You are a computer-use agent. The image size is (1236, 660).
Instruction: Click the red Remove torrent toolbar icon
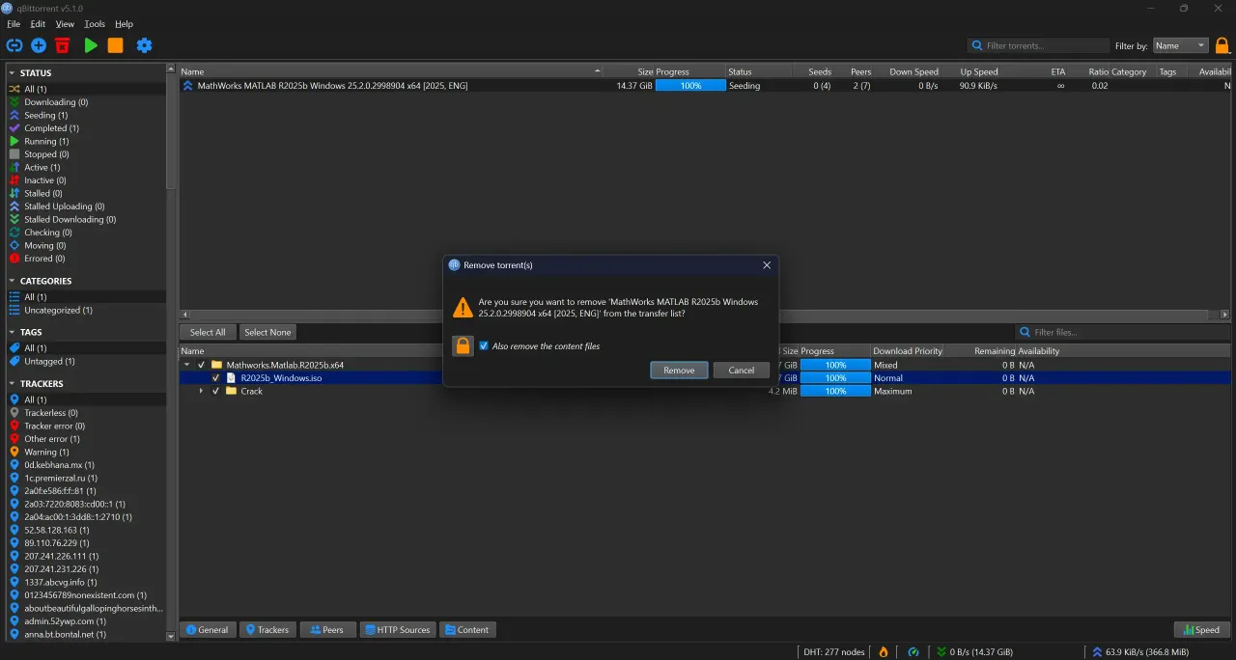(63, 45)
